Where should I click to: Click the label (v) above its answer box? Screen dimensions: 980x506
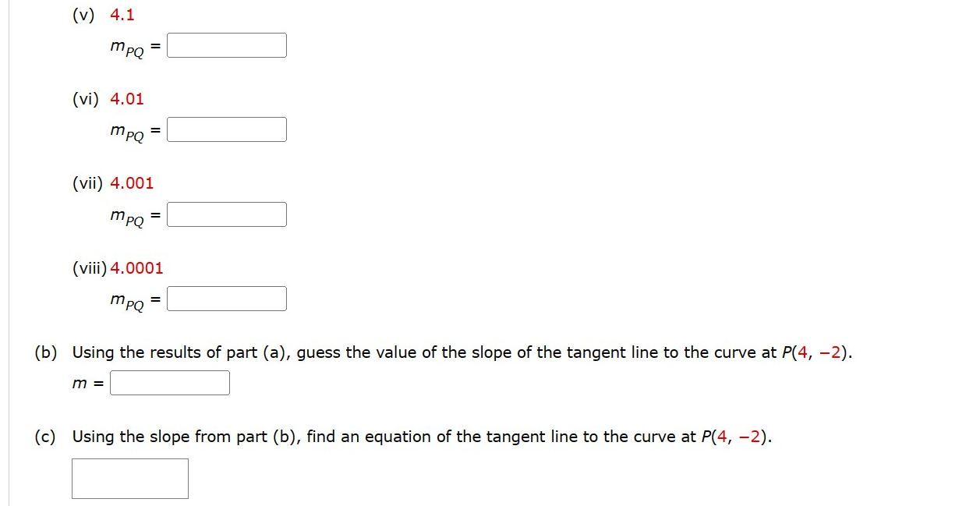(83, 14)
